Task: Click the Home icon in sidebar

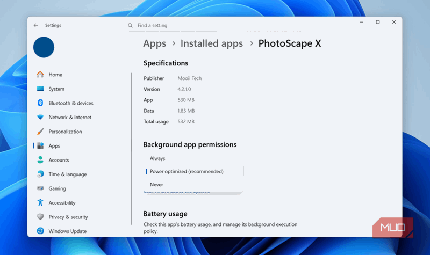Action: point(40,75)
